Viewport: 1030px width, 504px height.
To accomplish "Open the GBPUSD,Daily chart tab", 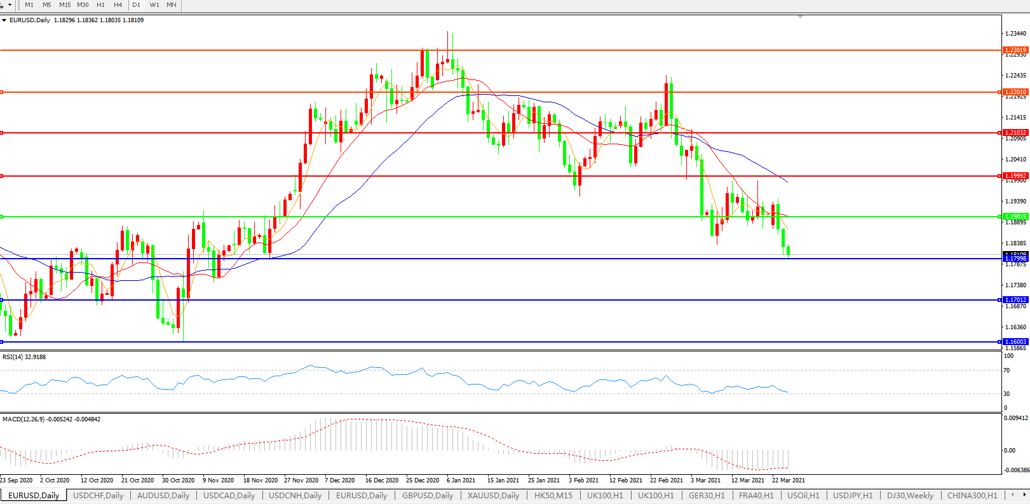I will [x=427, y=496].
